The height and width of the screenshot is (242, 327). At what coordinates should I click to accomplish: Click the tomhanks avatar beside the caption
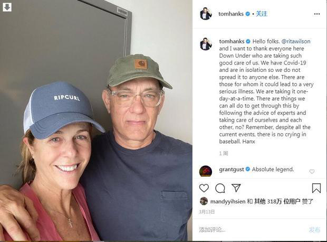(x=206, y=44)
